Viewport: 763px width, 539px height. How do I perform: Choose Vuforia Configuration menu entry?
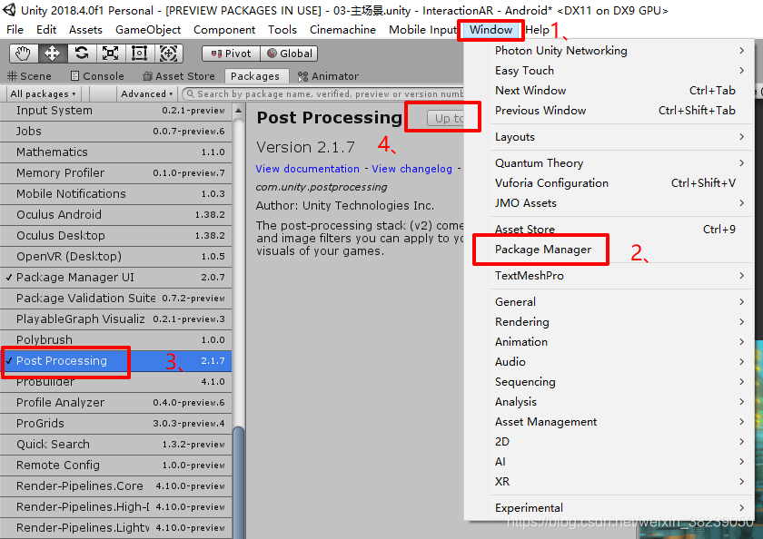(x=609, y=183)
